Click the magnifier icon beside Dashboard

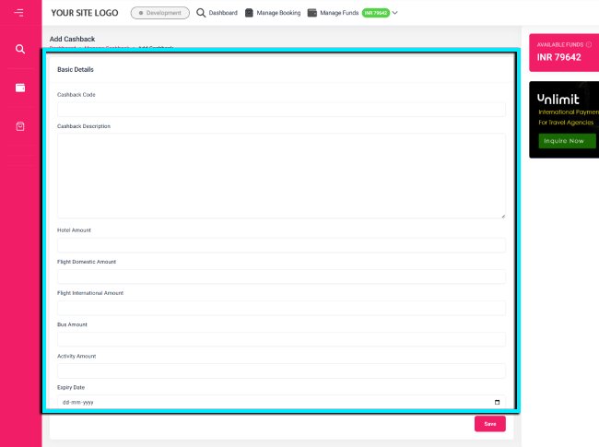[x=201, y=13]
